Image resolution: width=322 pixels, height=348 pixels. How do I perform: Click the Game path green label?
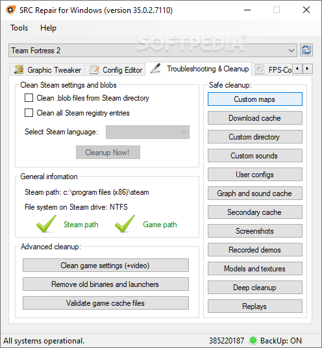coord(160,225)
